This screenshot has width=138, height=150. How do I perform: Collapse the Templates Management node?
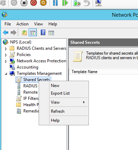point(6,74)
